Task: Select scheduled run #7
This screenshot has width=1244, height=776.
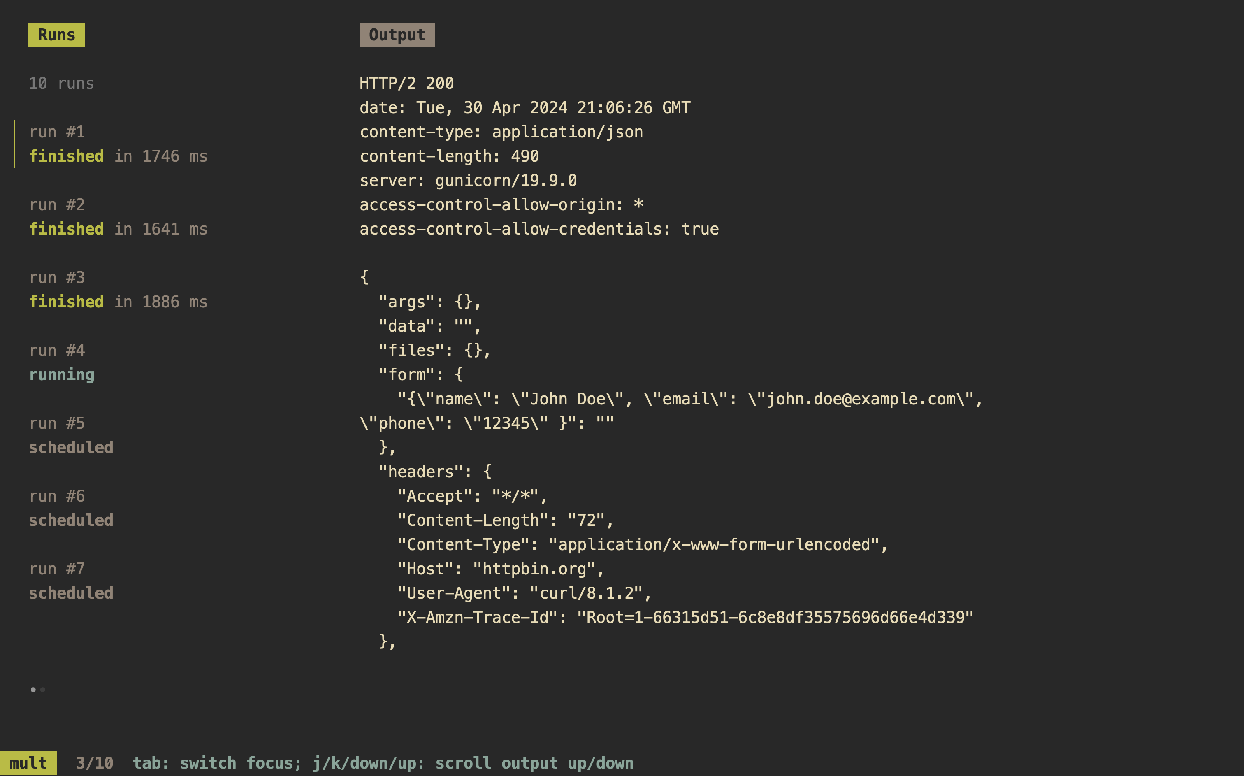Action: click(71, 581)
